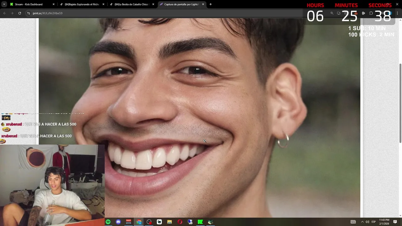
Task: Open Opera browser from the taskbar
Action: (180, 222)
